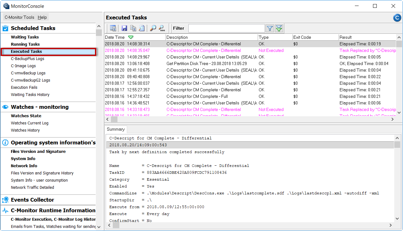Click the MonitorConsole title bar app icon
Viewport: 403px width, 231px height.
[x=6, y=6]
